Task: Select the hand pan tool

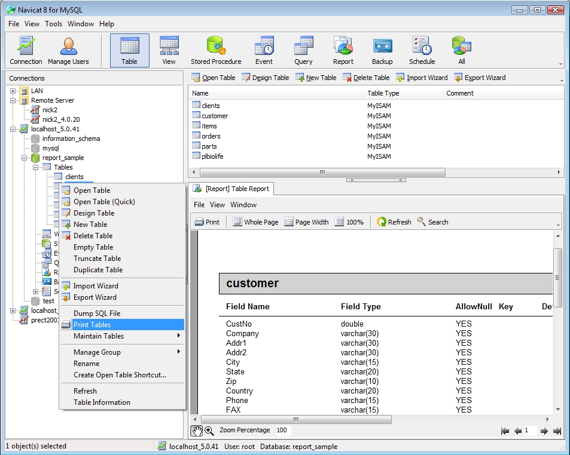Action: [197, 431]
